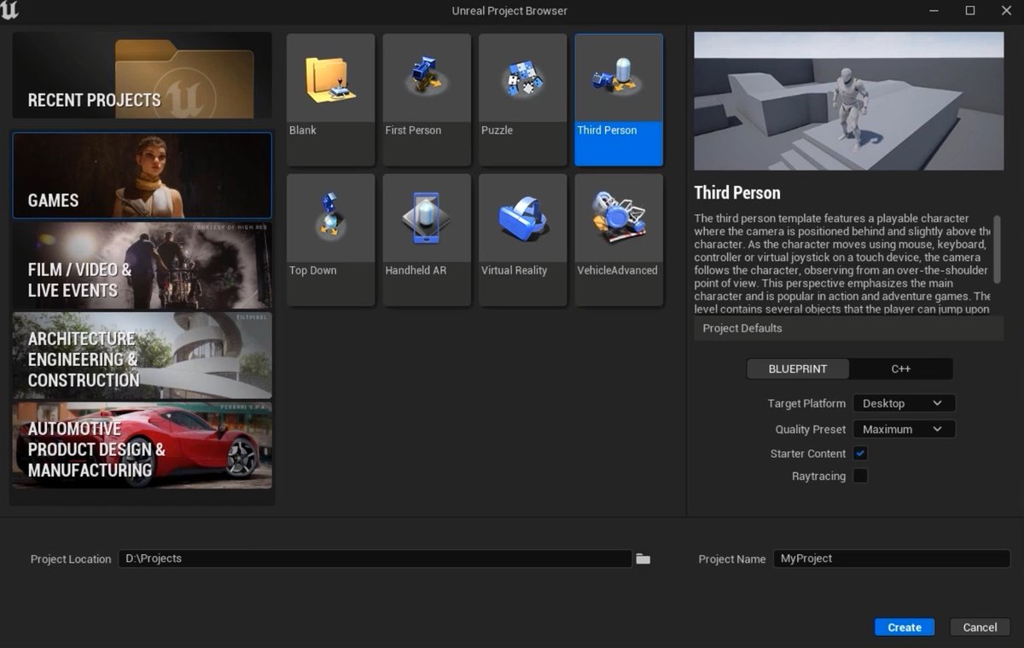Open Automotive Product Design & Manufacturing category
The image size is (1024, 648).
pos(142,445)
